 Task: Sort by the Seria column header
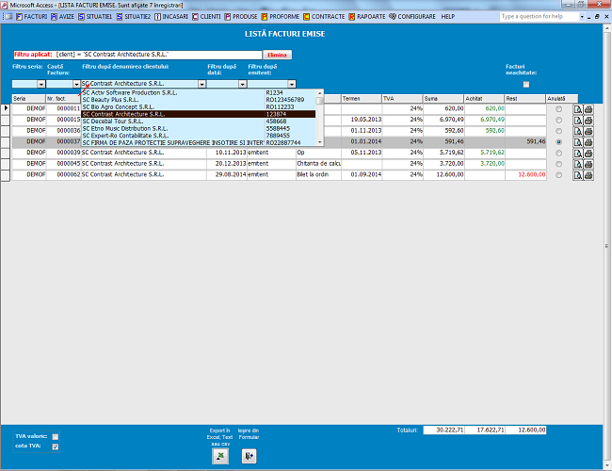click(x=28, y=99)
